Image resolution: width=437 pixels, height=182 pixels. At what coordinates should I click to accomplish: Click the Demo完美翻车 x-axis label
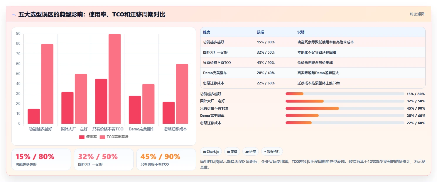[x=142, y=129]
